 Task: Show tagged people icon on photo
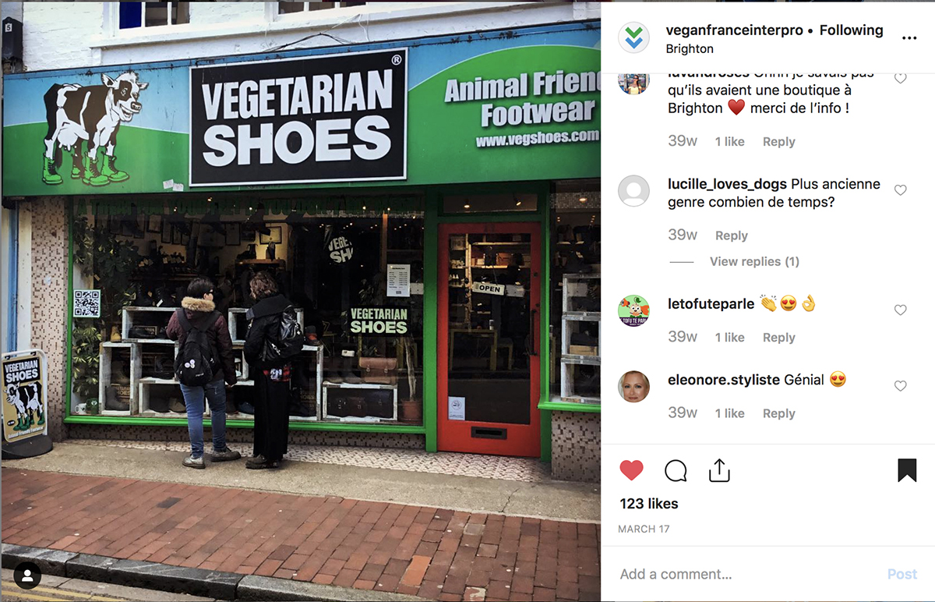tap(28, 576)
